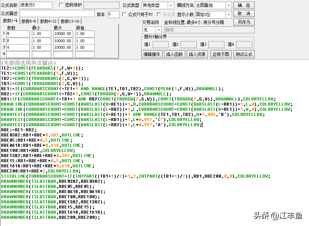Image resolution: width=309 pixels, height=226 pixels.
Task: Click the 值1 input field
Action: pos(161,45)
